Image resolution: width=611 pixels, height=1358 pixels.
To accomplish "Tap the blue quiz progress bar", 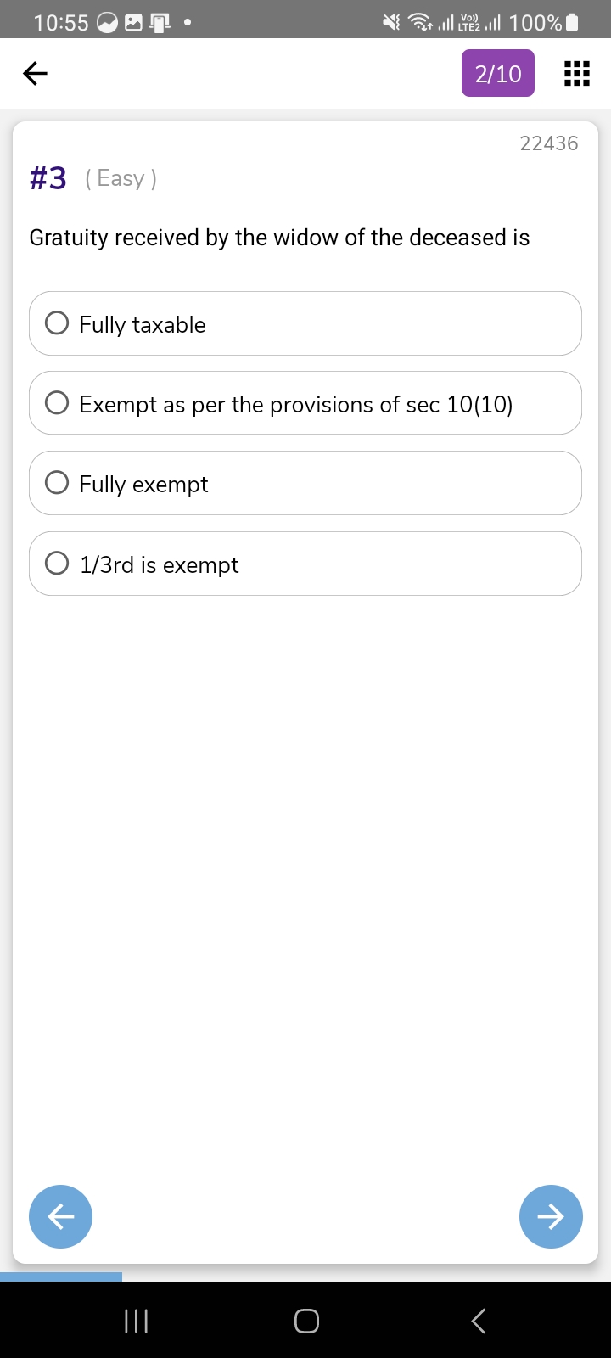I will pos(61,1277).
